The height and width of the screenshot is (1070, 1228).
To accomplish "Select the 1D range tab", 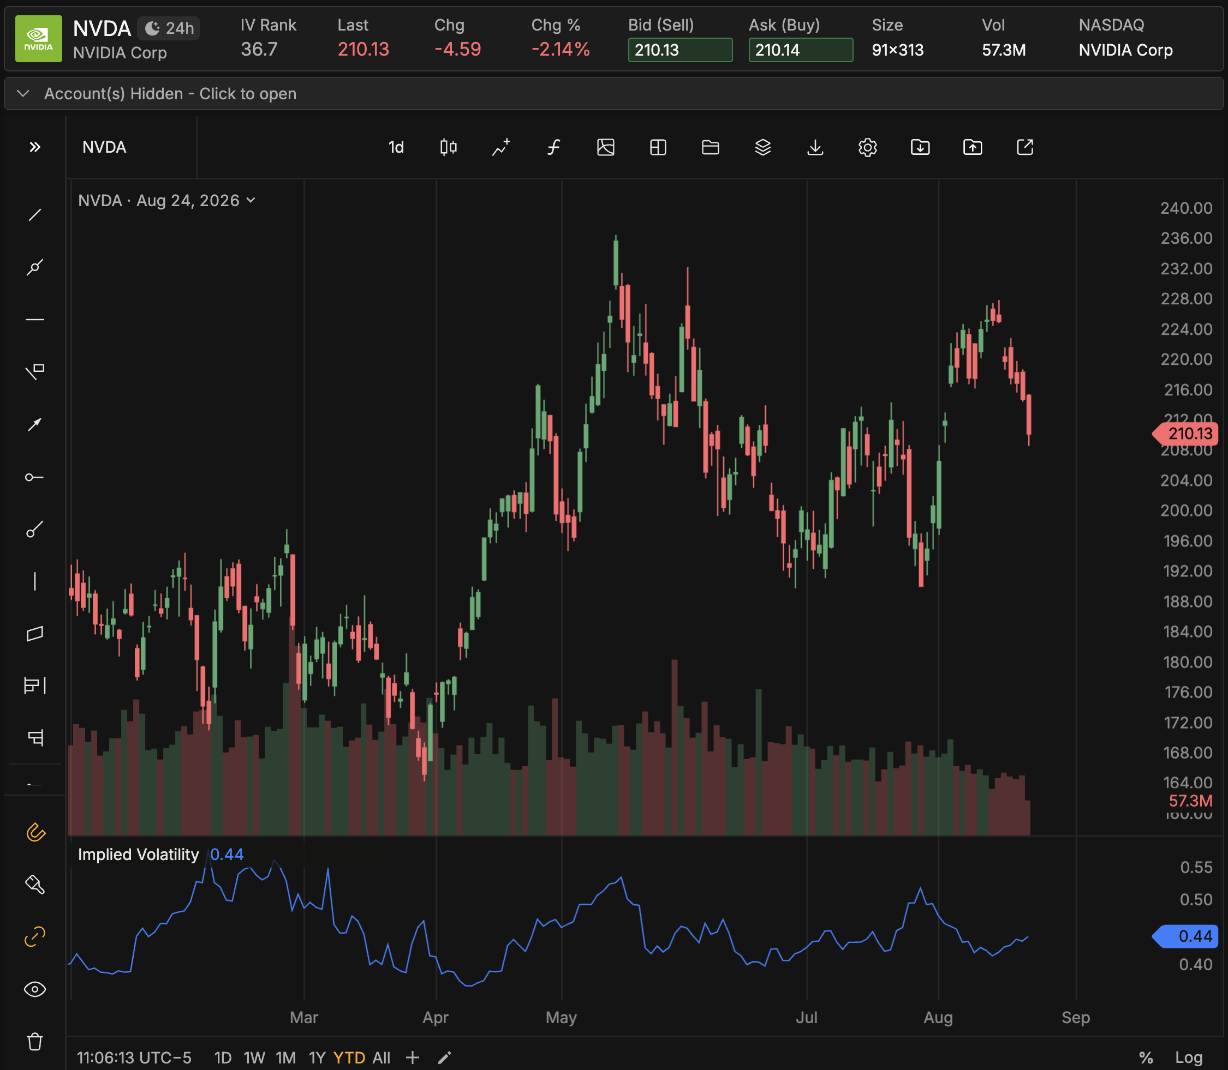I will tap(223, 1057).
